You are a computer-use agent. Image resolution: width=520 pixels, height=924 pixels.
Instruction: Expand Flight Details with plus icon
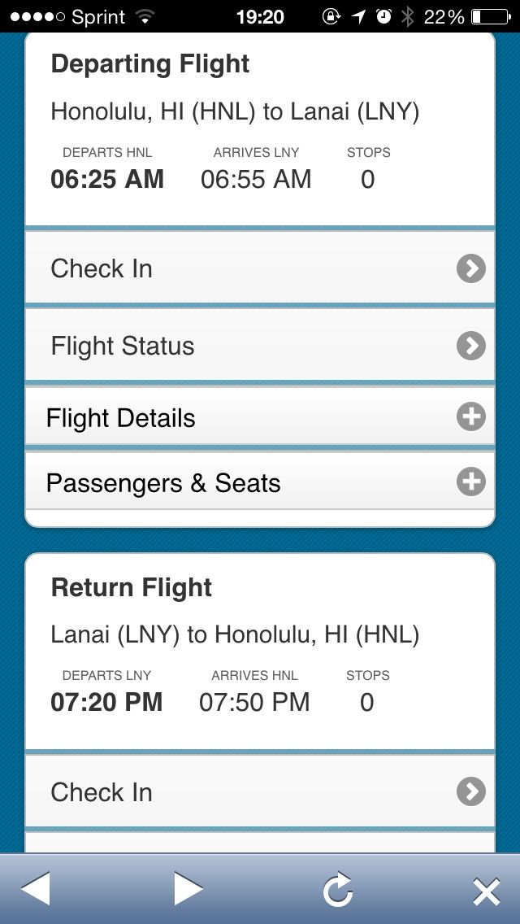[x=471, y=417]
